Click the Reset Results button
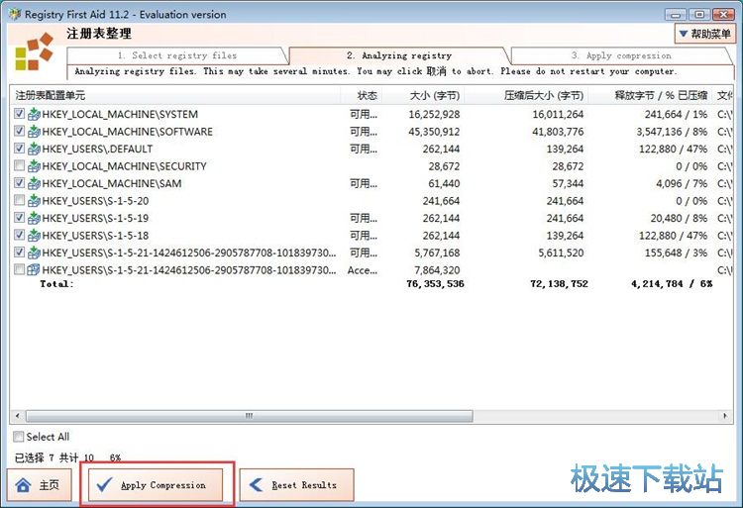743x508 pixels. 296,485
